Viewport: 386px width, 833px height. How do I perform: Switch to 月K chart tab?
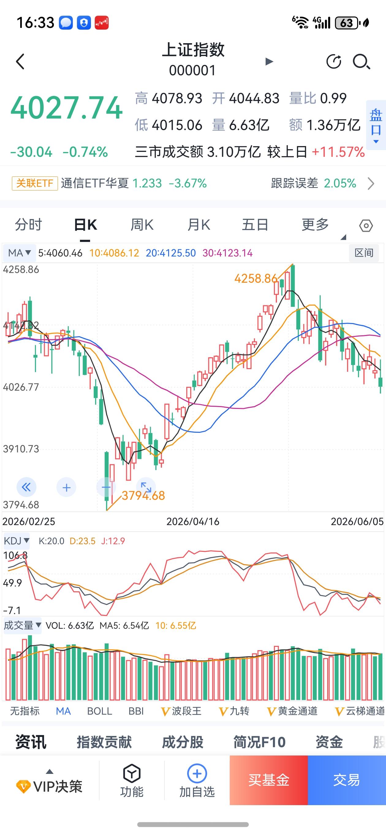point(199,225)
